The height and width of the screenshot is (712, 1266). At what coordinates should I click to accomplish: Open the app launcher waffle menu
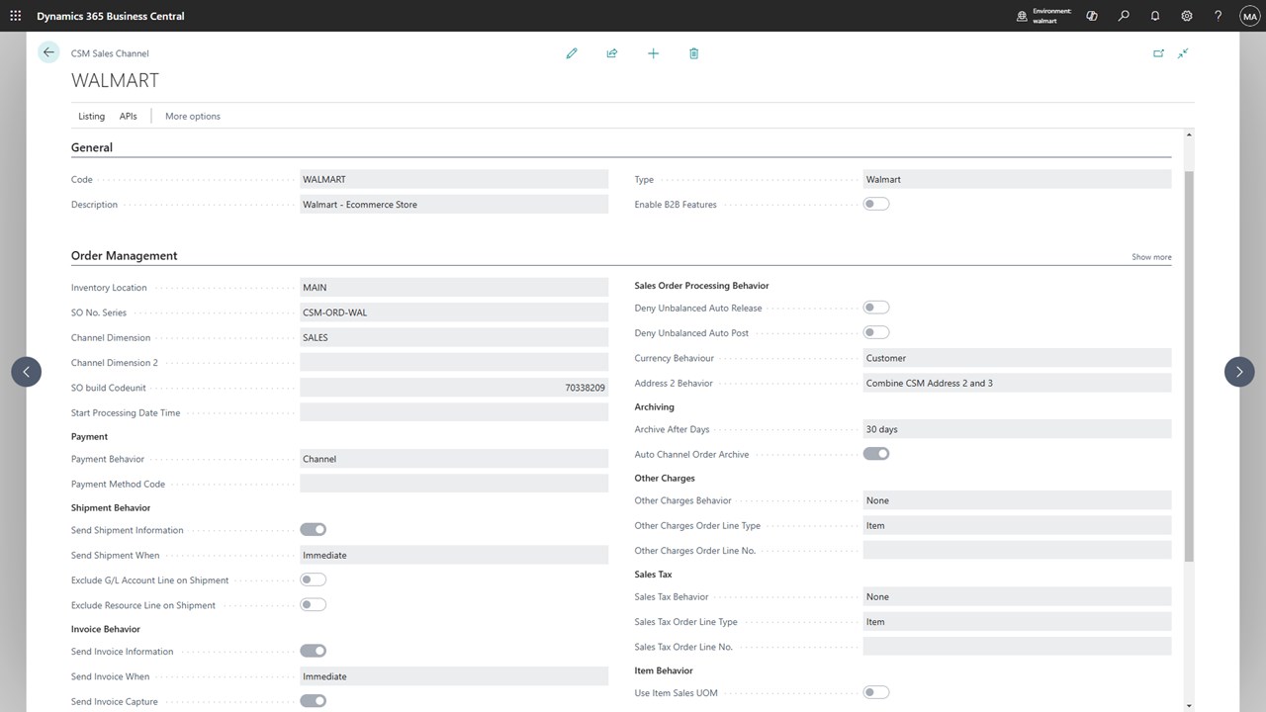pos(16,16)
